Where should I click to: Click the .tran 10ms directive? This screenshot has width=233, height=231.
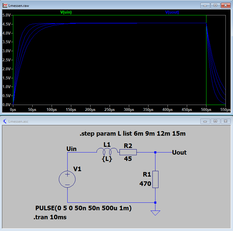(x=50, y=217)
